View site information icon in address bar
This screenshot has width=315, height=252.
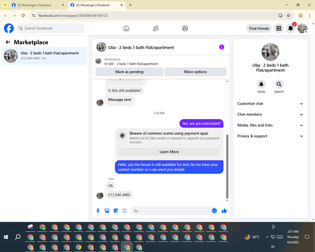click(x=33, y=15)
